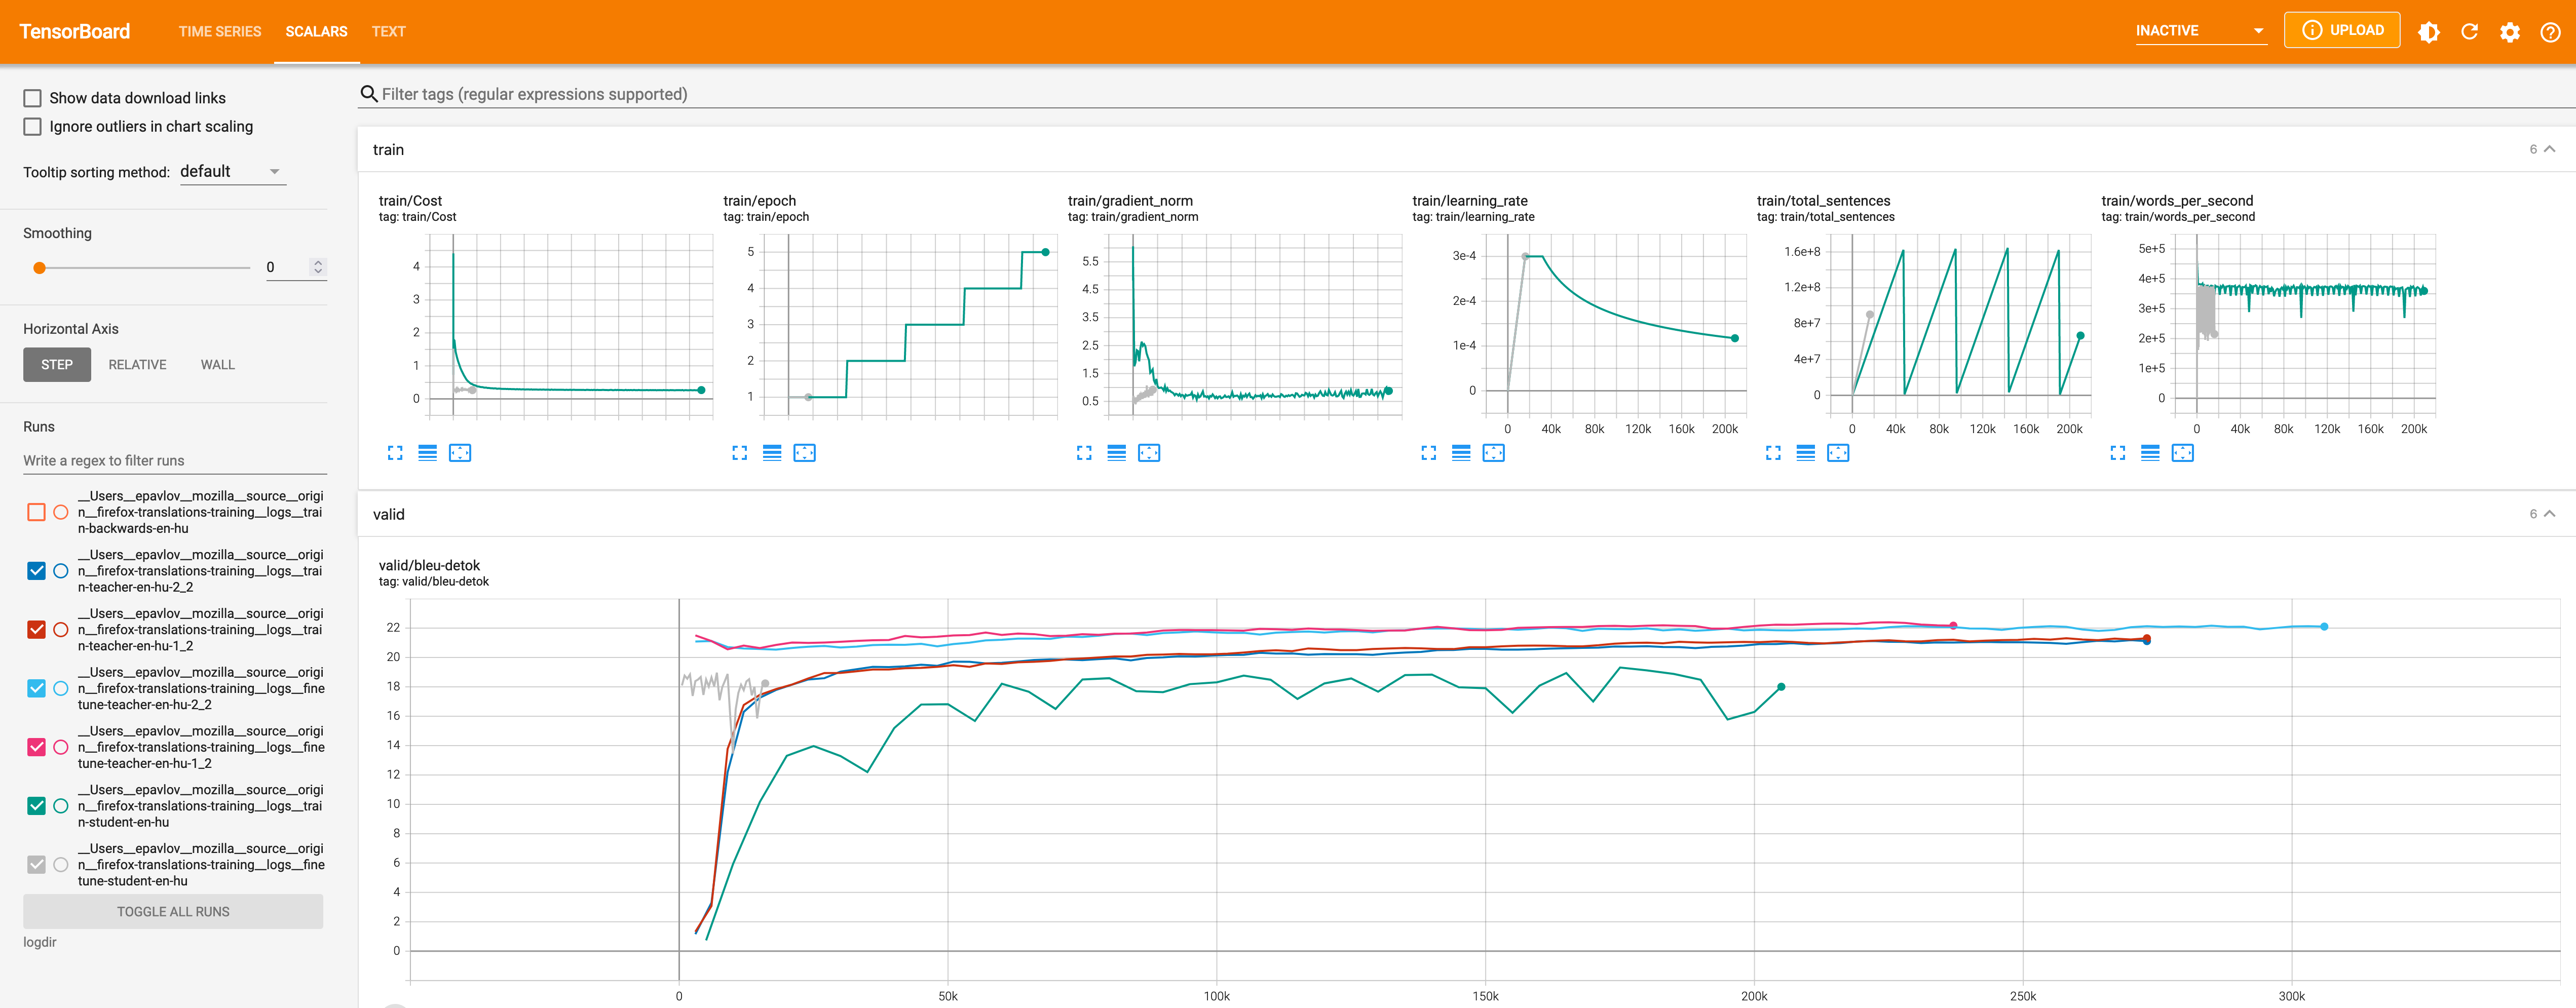This screenshot has width=2576, height=1008.
Task: Toggle log scale on train/words_per_second chart
Action: click(x=2150, y=453)
